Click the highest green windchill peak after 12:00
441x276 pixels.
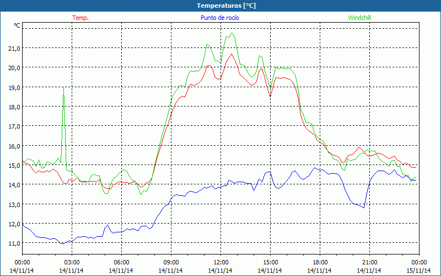(232, 33)
